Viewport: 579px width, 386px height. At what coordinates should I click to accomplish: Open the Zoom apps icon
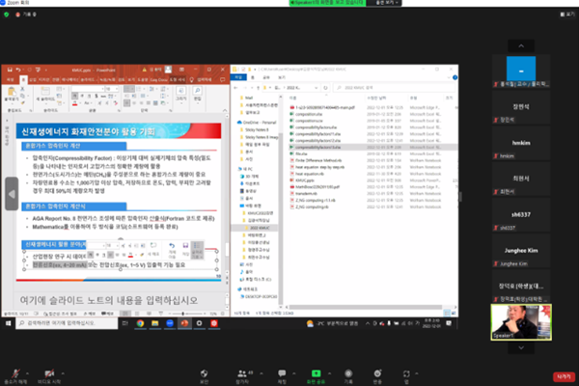point(406,373)
